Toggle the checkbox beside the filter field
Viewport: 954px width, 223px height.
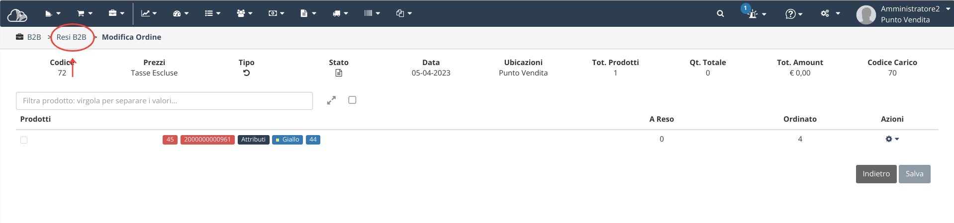(x=352, y=100)
